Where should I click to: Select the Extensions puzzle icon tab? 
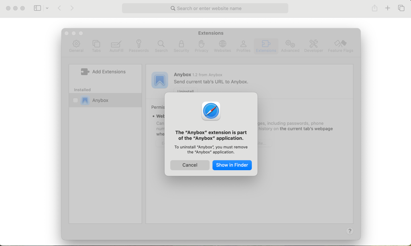(266, 46)
